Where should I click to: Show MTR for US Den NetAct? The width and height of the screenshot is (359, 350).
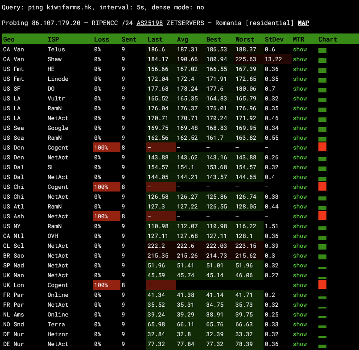click(300, 158)
